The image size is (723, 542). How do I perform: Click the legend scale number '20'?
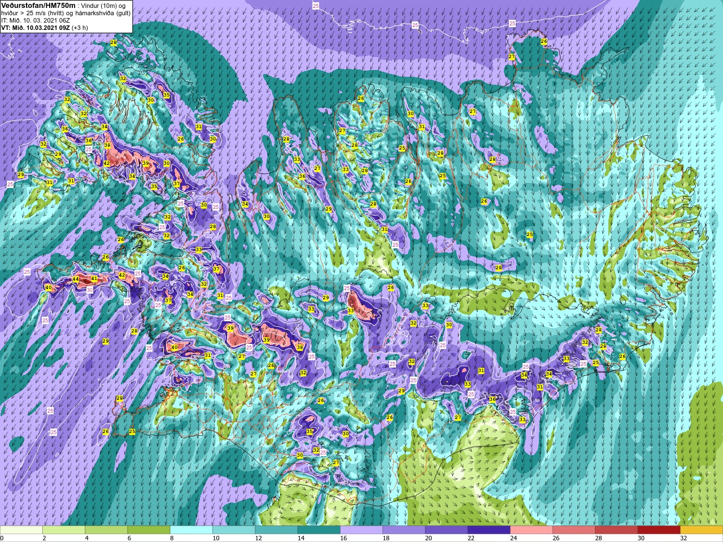coord(429,539)
